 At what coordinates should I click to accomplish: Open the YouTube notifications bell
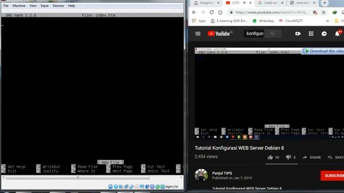click(x=337, y=33)
